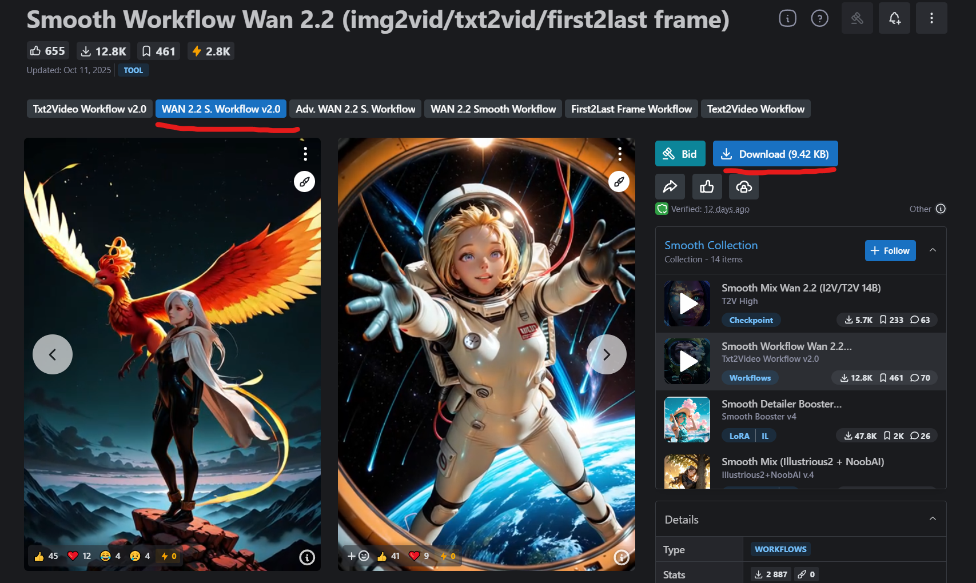
Task: Go to the previous gallery image
Action: (x=53, y=354)
